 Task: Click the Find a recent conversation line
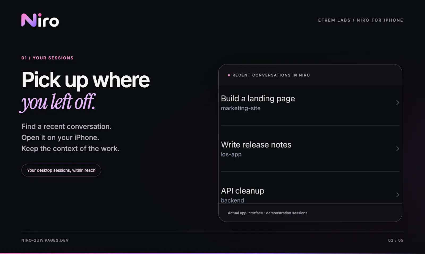66,126
